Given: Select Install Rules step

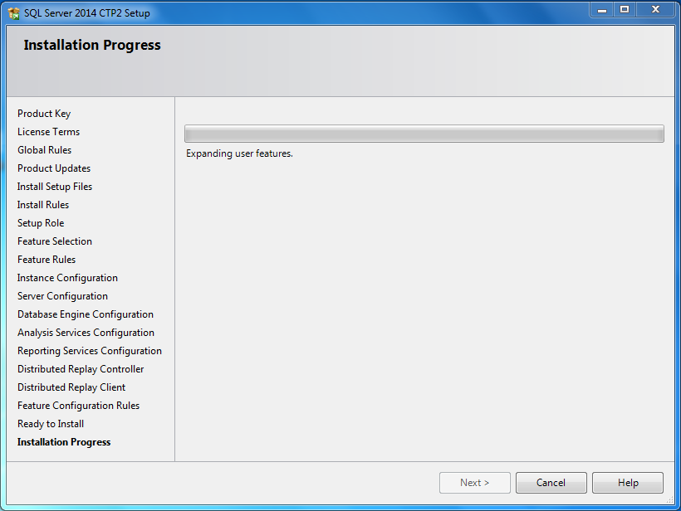Looking at the screenshot, I should point(43,205).
